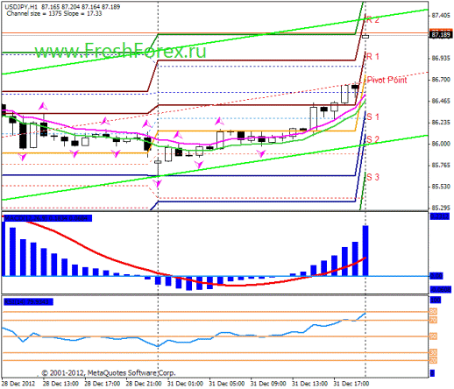
Task: Click the Pivot Point label
Action: 387,80
